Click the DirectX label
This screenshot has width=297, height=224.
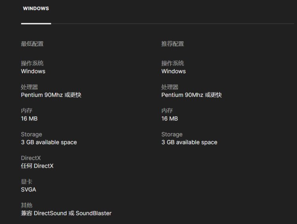click(31, 158)
